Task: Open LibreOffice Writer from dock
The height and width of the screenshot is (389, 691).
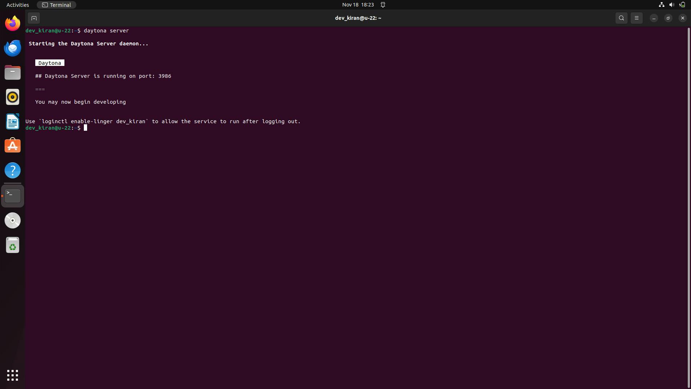Action: 13,121
